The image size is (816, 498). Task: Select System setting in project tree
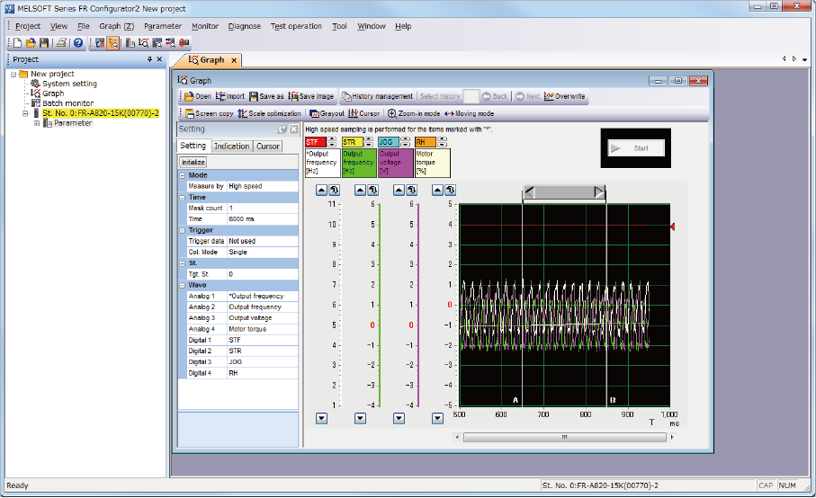point(69,84)
